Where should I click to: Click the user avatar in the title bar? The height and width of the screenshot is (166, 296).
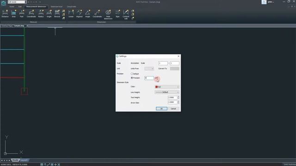(264, 2)
